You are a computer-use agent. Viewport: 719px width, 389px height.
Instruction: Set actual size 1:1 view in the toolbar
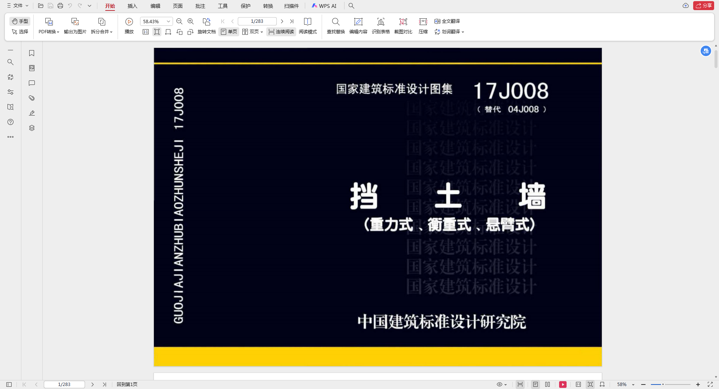click(x=146, y=32)
